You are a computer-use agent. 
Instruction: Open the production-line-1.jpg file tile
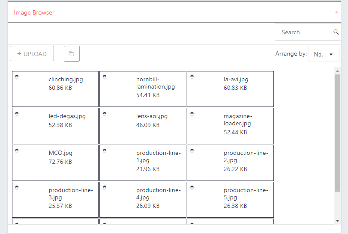143,163
